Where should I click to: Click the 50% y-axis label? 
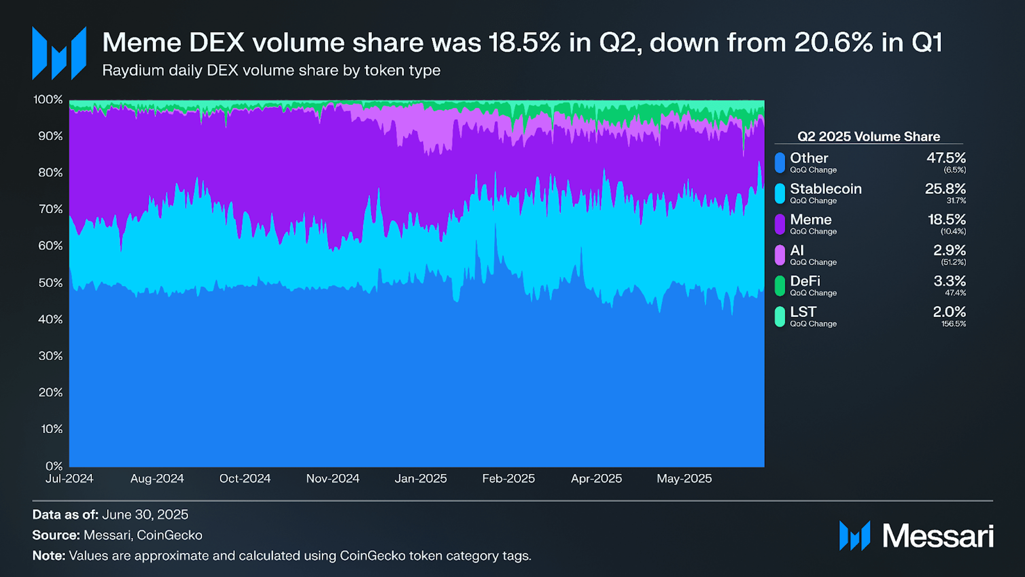coord(50,283)
